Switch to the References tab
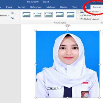 point(36,7)
